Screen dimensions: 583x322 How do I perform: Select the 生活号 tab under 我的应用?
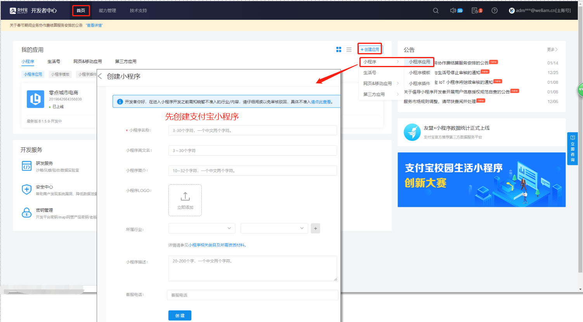coord(54,61)
